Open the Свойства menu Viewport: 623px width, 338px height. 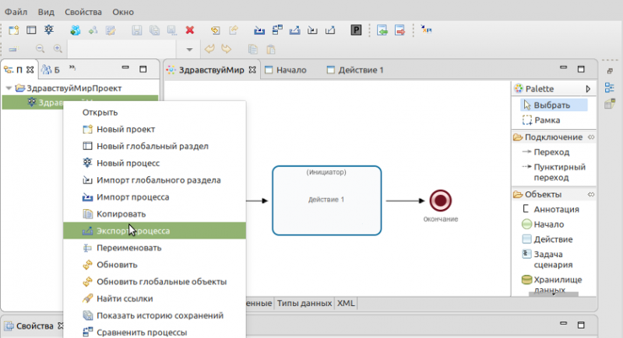[x=83, y=12]
